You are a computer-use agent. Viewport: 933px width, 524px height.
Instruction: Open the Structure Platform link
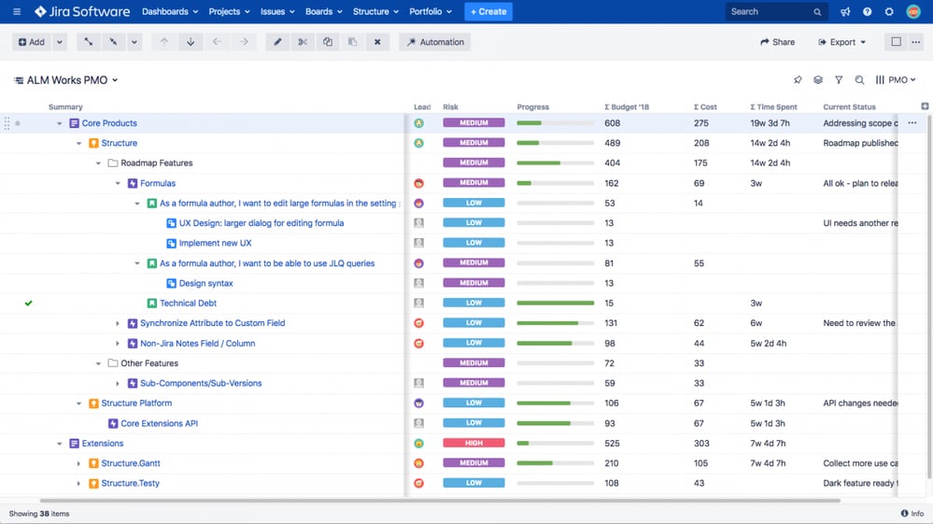tap(136, 404)
